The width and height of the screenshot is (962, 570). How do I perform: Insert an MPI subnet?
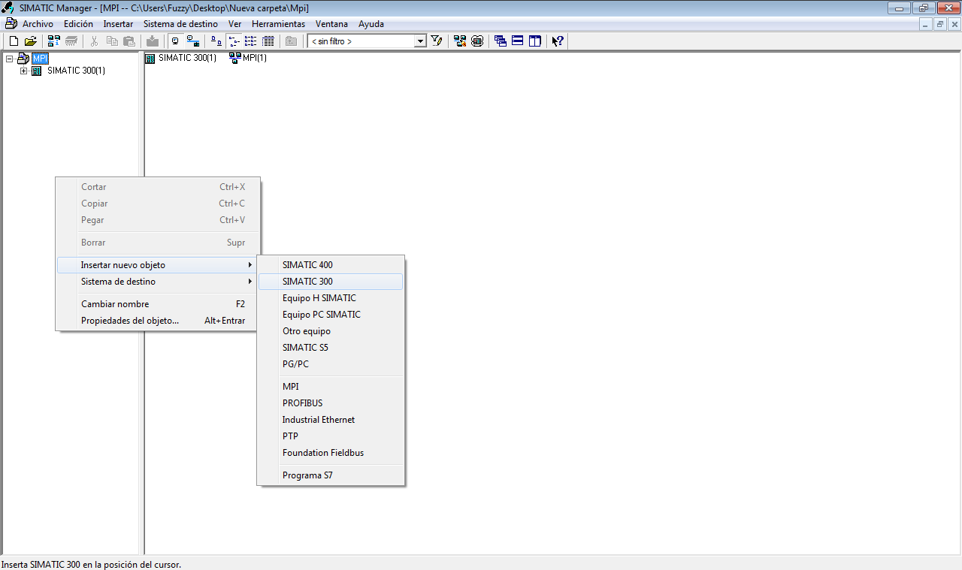pos(331,387)
